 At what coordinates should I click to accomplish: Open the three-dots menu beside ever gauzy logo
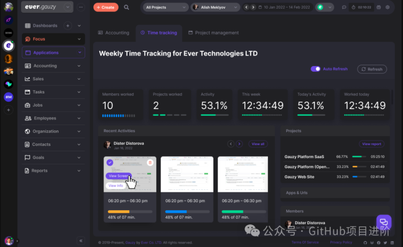click(x=81, y=7)
